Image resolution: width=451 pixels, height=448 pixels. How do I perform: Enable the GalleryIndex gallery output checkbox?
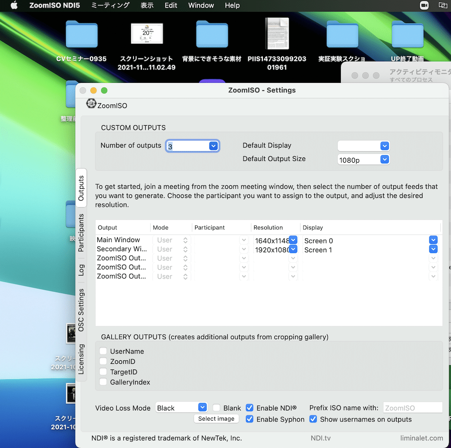pyautogui.click(x=103, y=382)
